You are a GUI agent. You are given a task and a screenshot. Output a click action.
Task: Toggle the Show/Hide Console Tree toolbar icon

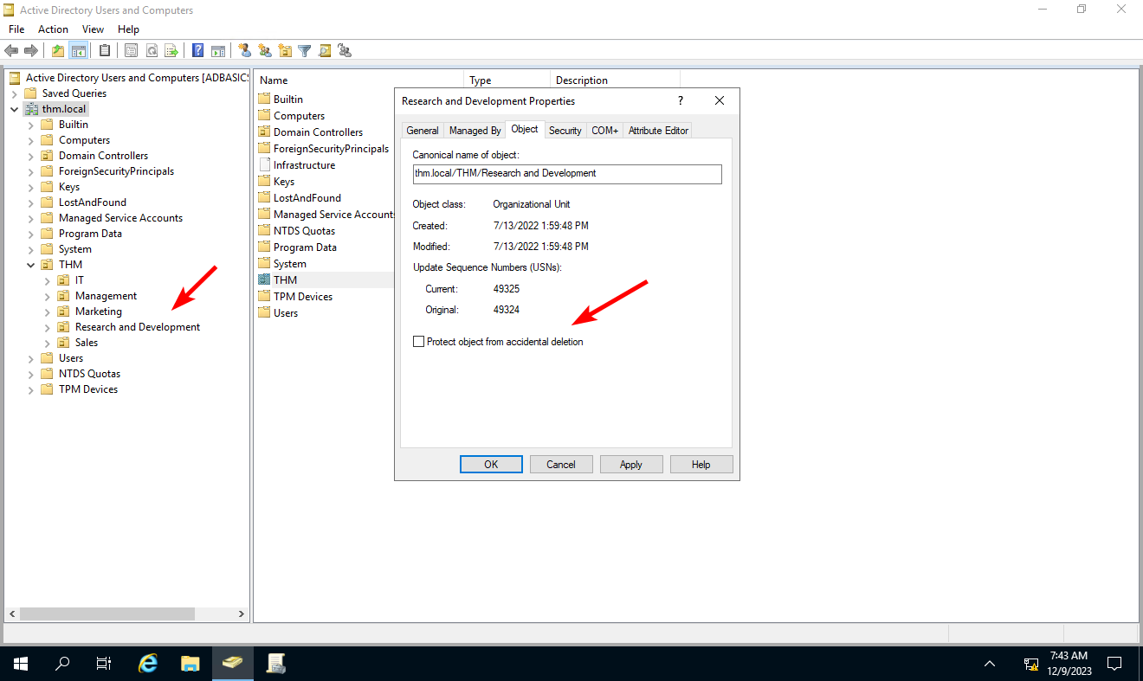(78, 51)
